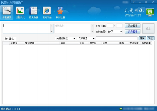Screen dimensions: 157x111
Task: Click the 导出 export button
Action: click(x=151, y=38)
